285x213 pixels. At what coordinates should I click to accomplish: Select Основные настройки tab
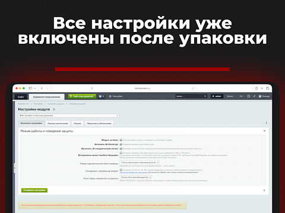point(31,123)
